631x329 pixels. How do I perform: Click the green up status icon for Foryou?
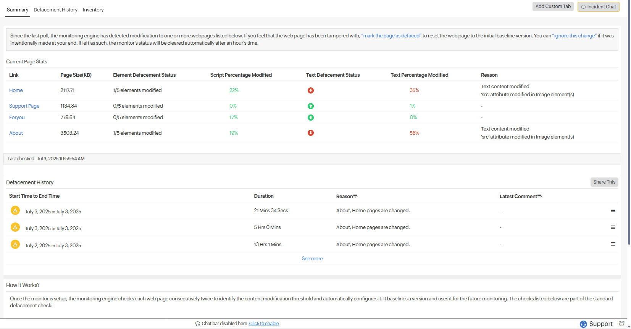pyautogui.click(x=311, y=118)
